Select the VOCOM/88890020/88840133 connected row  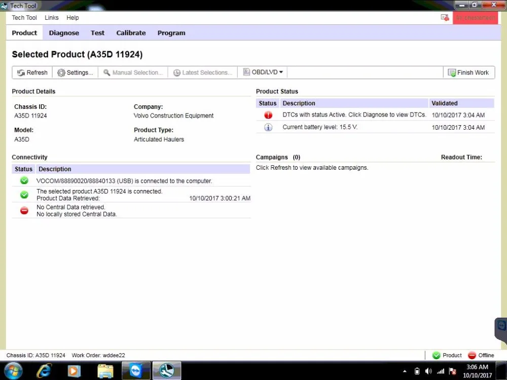tap(131, 181)
